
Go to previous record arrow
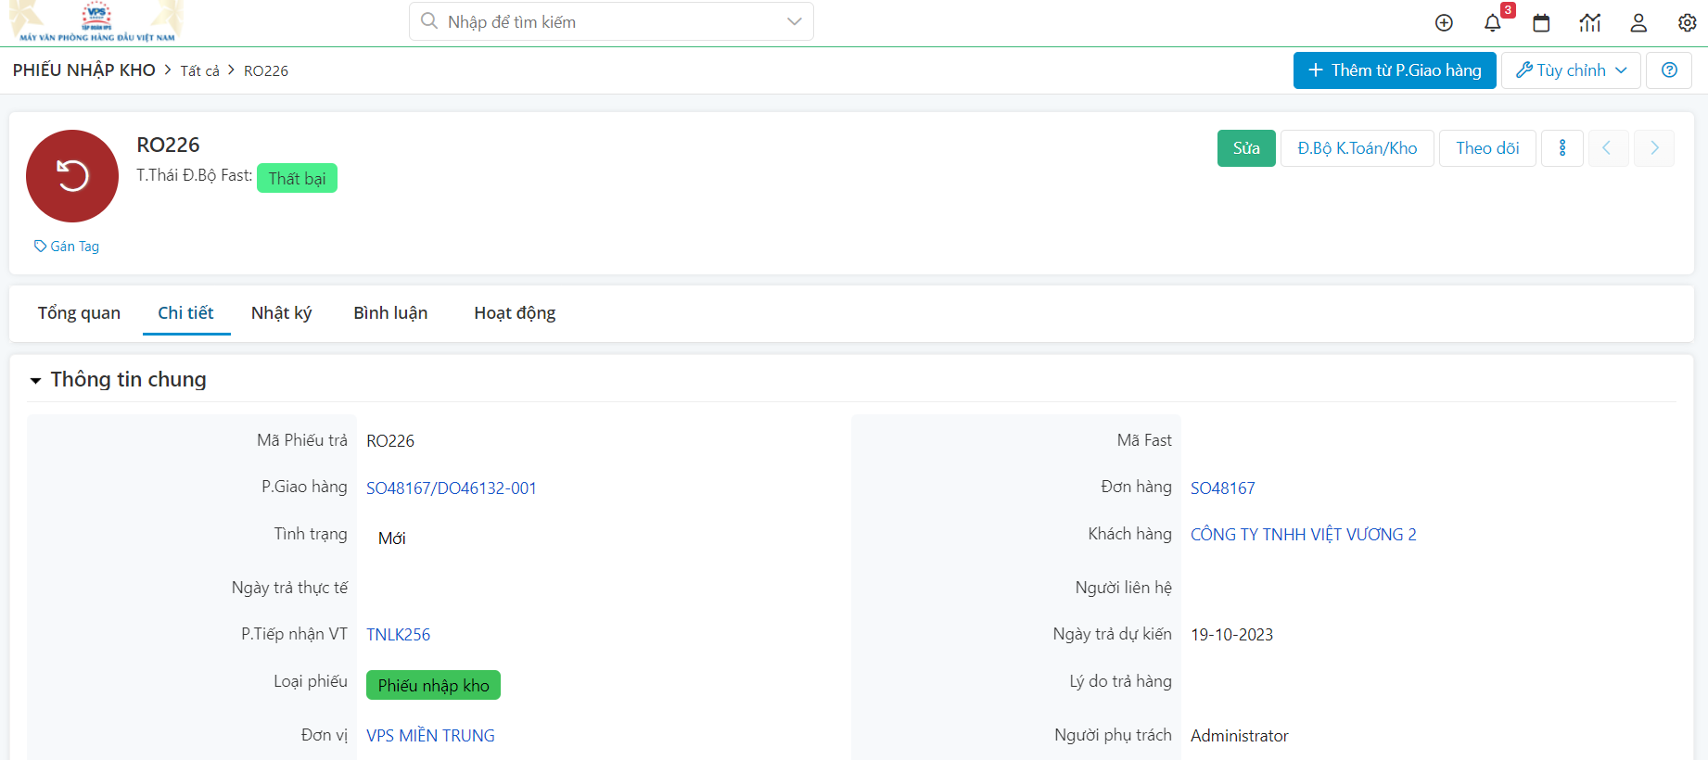(1608, 148)
